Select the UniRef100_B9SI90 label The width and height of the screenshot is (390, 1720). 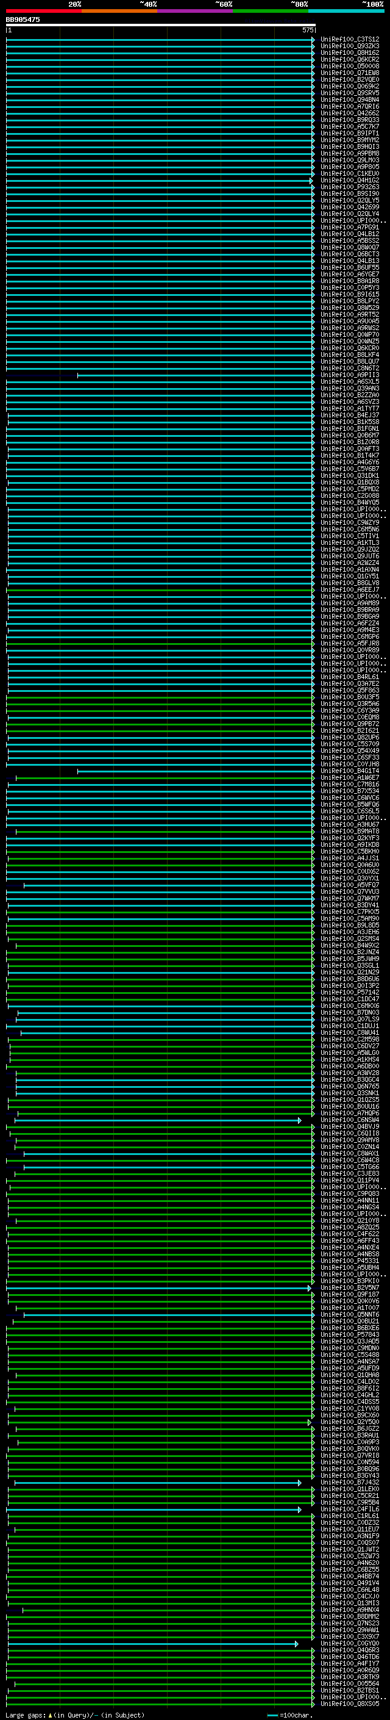click(x=350, y=193)
